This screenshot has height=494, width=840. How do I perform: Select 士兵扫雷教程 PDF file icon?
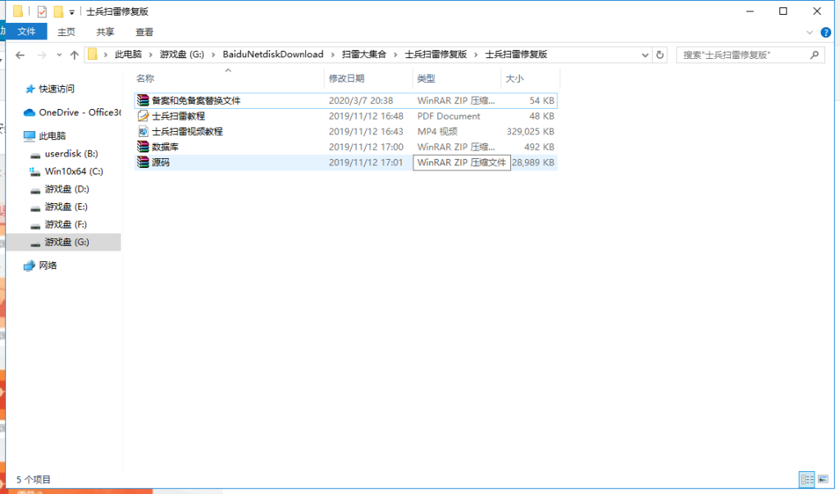coord(143,116)
